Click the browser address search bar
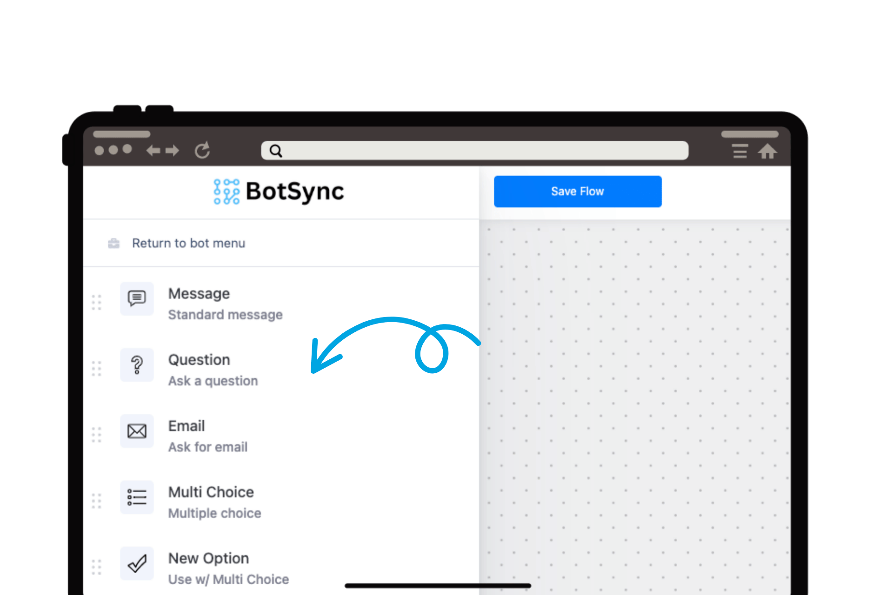Image resolution: width=893 pixels, height=595 pixels. point(474,151)
